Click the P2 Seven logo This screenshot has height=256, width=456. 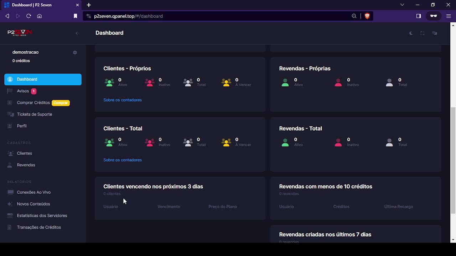point(20,33)
